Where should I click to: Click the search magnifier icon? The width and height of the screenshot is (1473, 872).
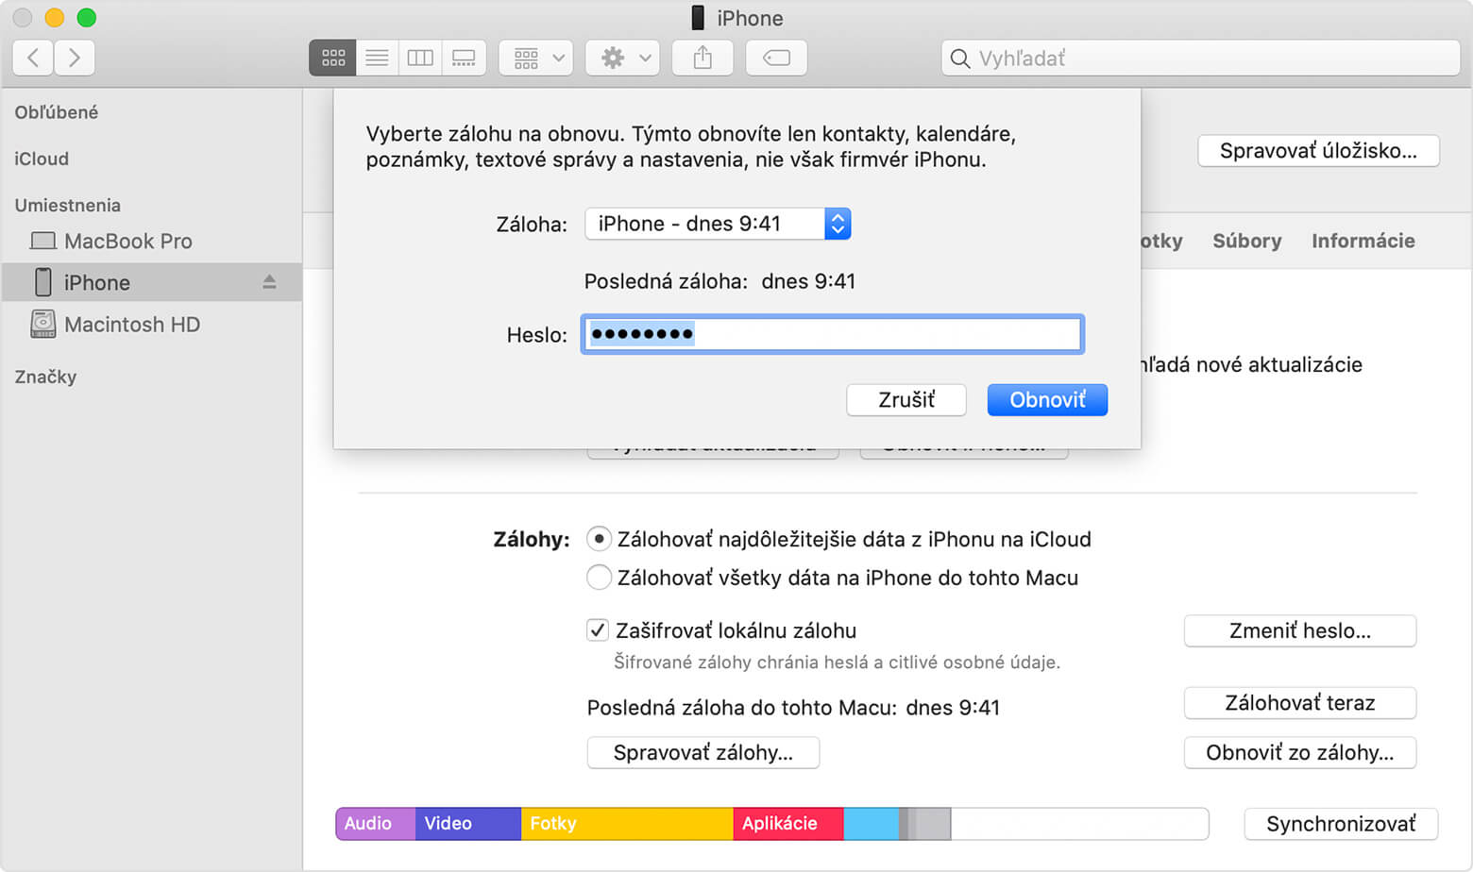point(960,59)
